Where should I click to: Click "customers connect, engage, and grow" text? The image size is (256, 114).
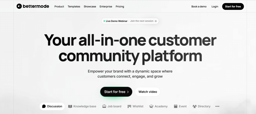click(x=130, y=76)
